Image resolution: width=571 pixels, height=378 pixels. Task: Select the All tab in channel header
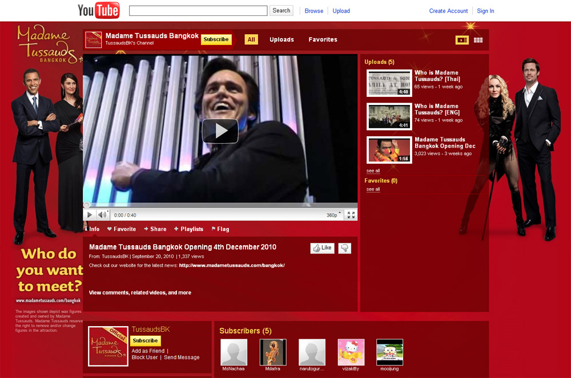coord(251,39)
